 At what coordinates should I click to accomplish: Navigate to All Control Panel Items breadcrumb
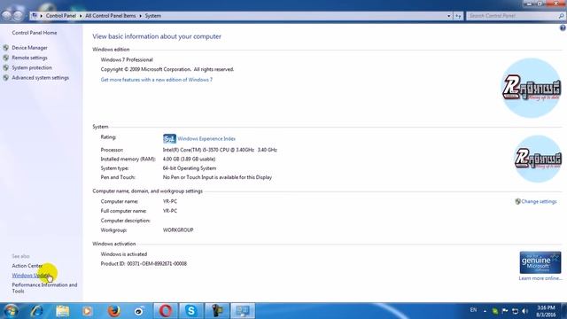[110, 16]
